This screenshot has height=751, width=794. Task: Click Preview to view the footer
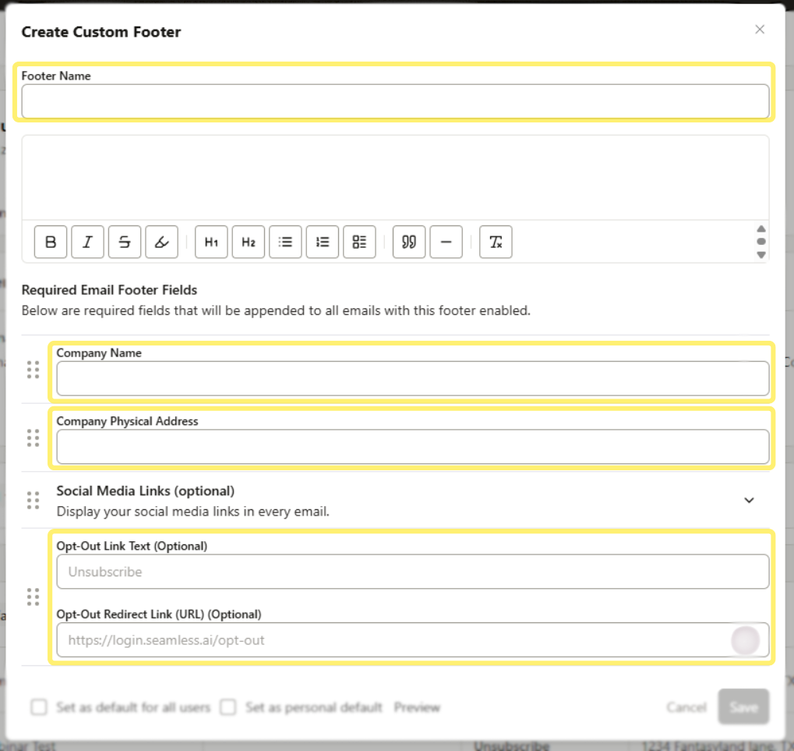tap(417, 707)
